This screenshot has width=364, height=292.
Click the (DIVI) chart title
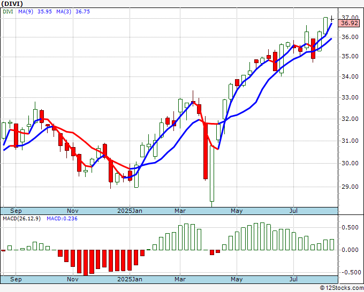tap(12, 4)
